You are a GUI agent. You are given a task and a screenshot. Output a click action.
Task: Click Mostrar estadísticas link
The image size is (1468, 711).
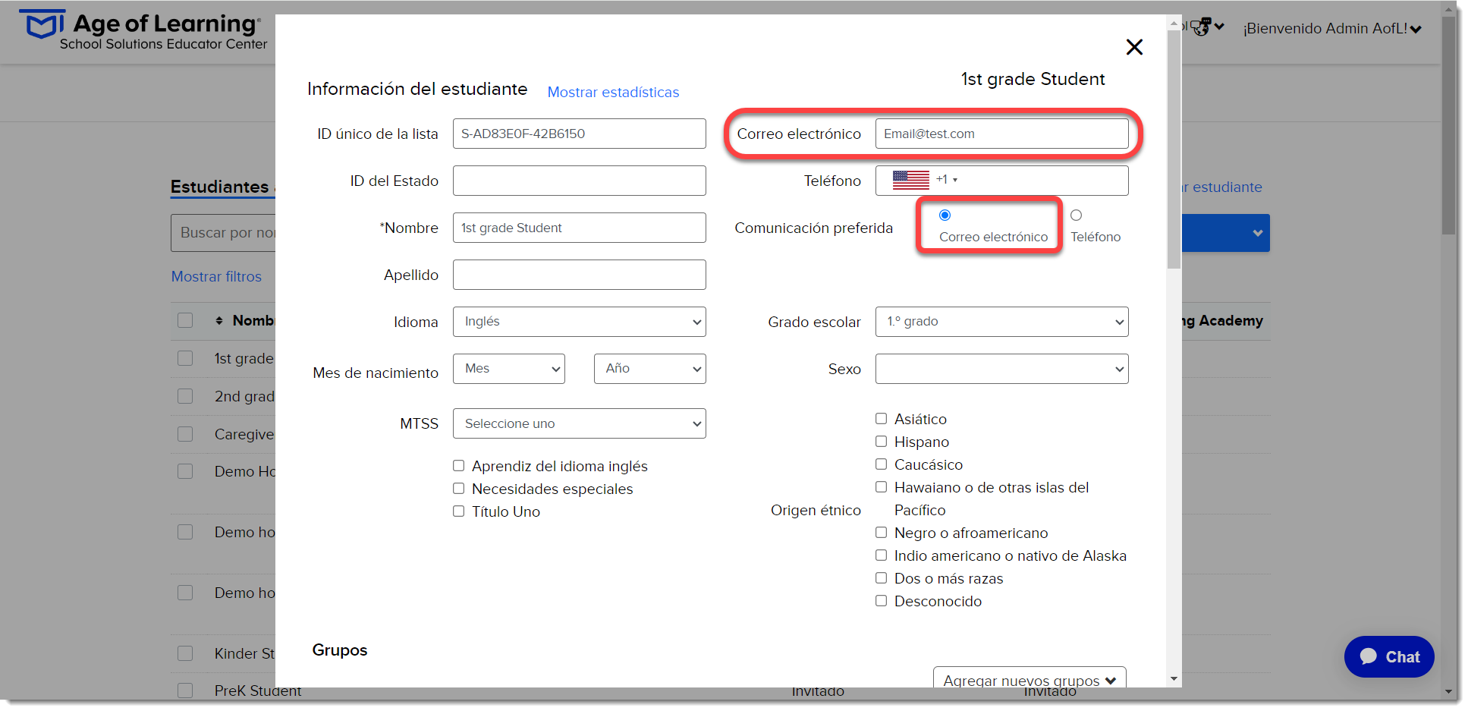[x=613, y=92]
